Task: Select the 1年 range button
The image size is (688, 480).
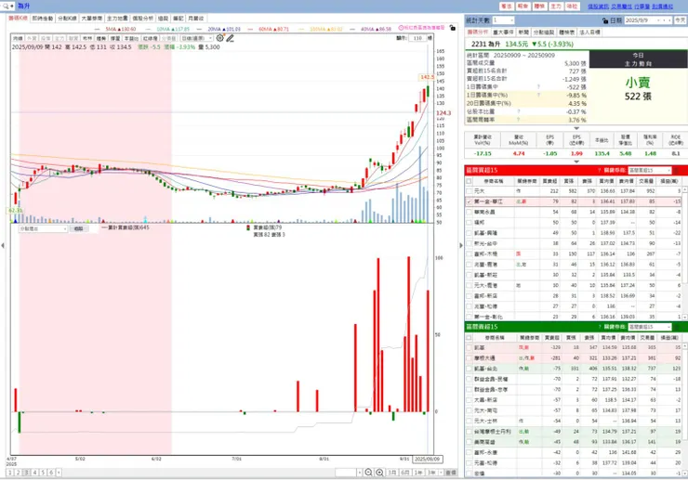Action: point(418,473)
